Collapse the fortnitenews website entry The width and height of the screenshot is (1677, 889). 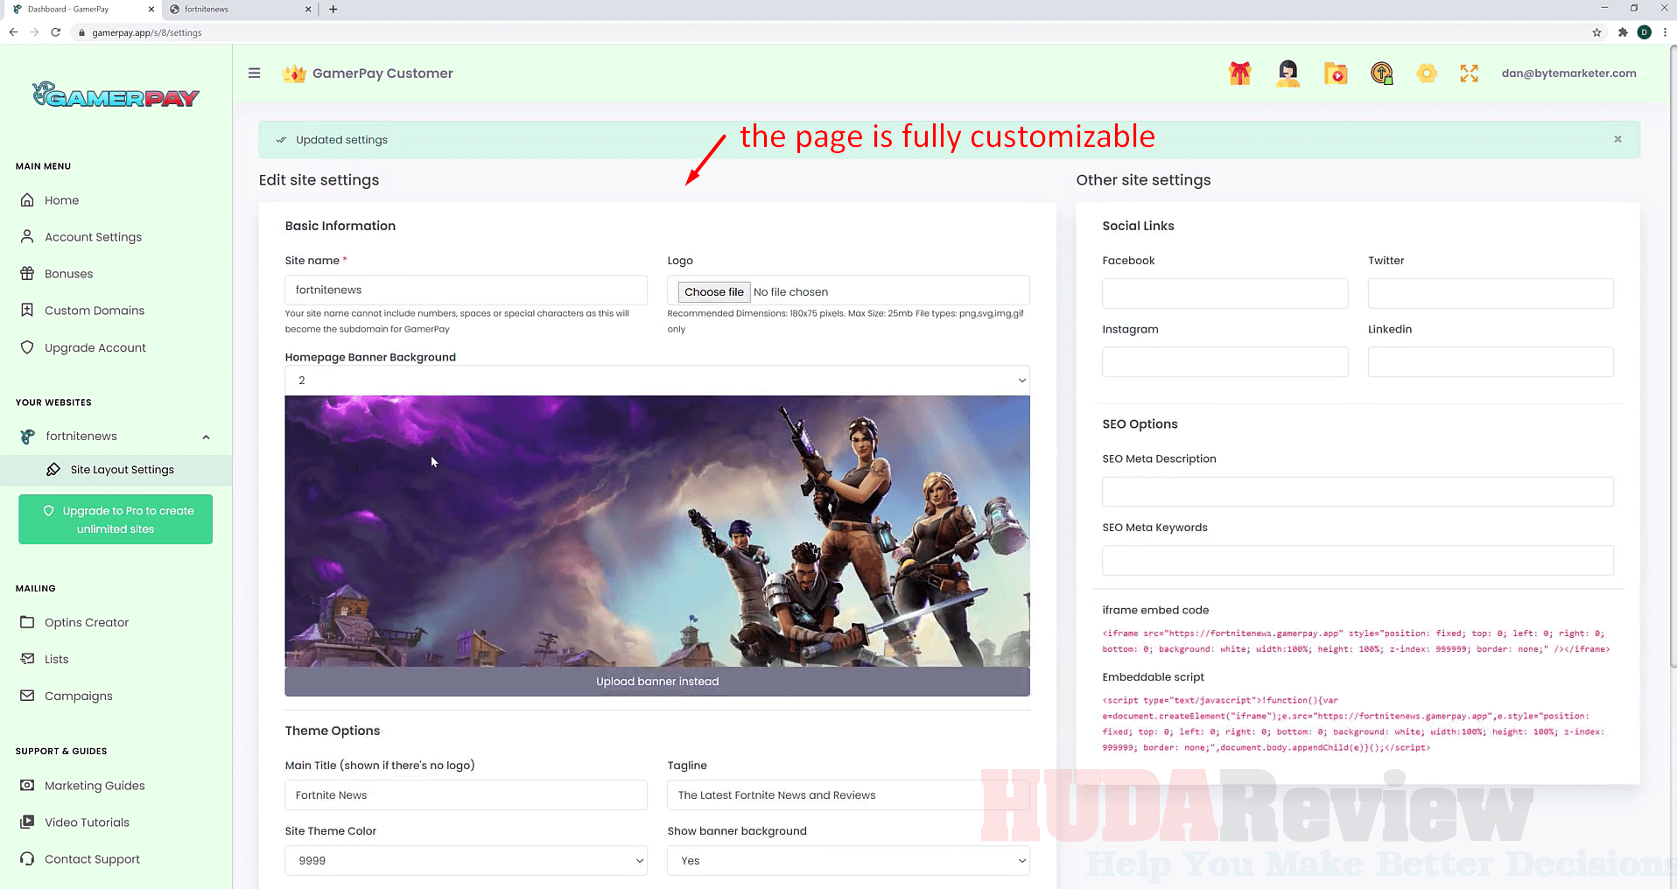pos(206,436)
